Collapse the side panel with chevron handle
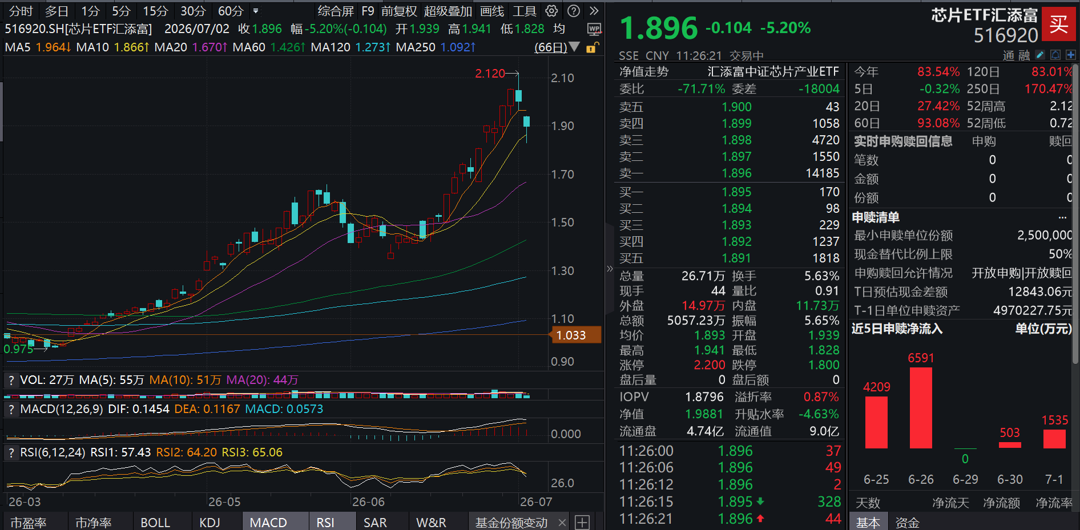This screenshot has width=1080, height=530. [x=610, y=268]
